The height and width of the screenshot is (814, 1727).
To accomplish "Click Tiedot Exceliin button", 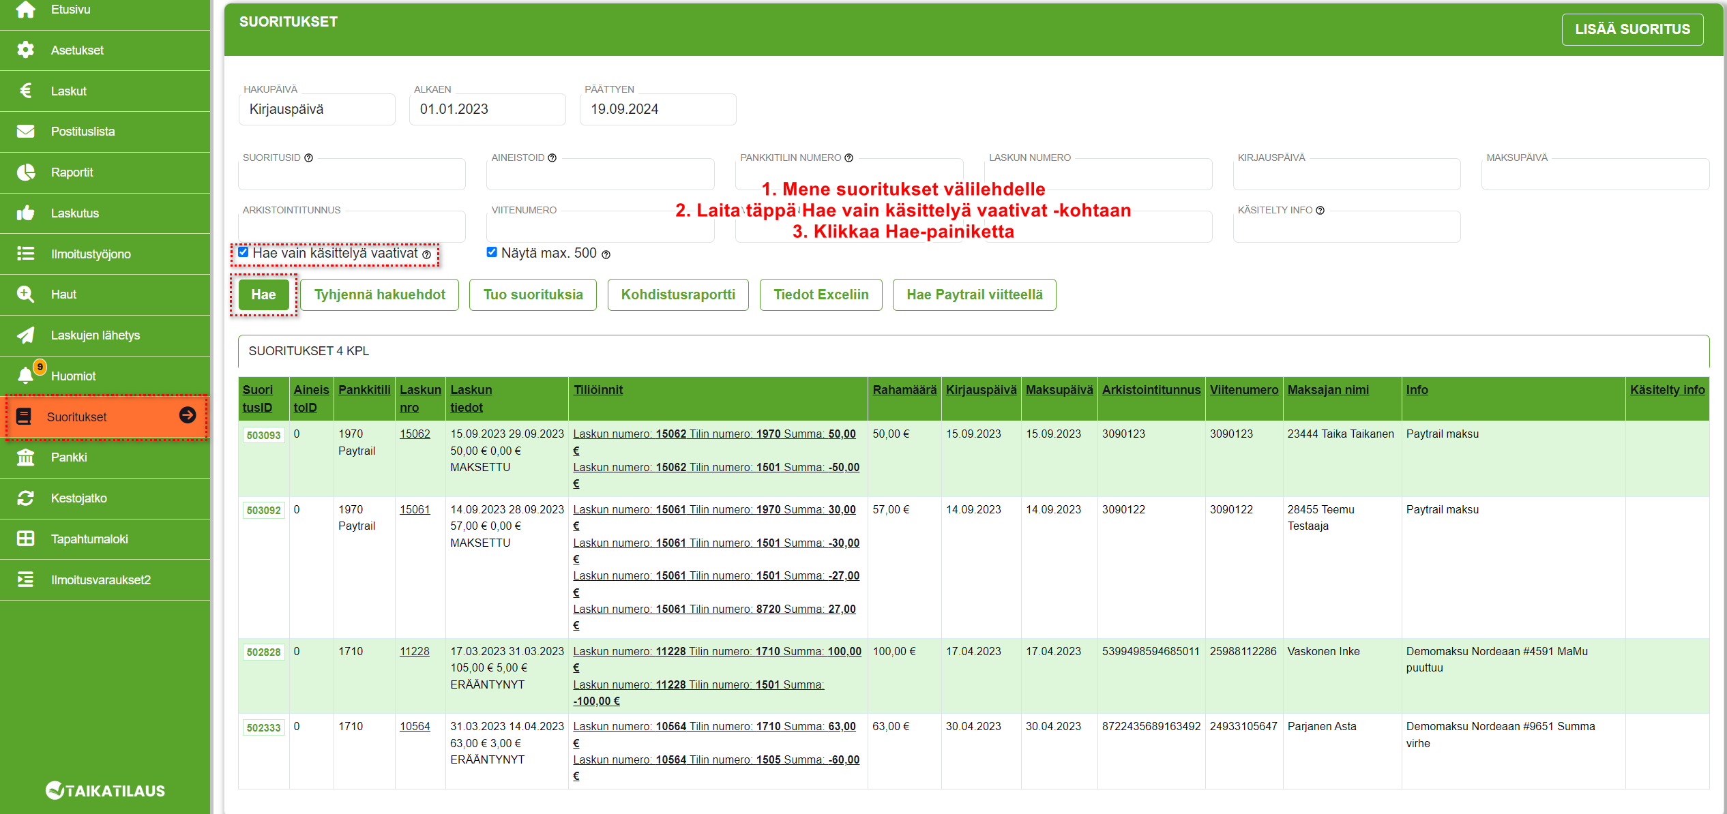I will [821, 295].
